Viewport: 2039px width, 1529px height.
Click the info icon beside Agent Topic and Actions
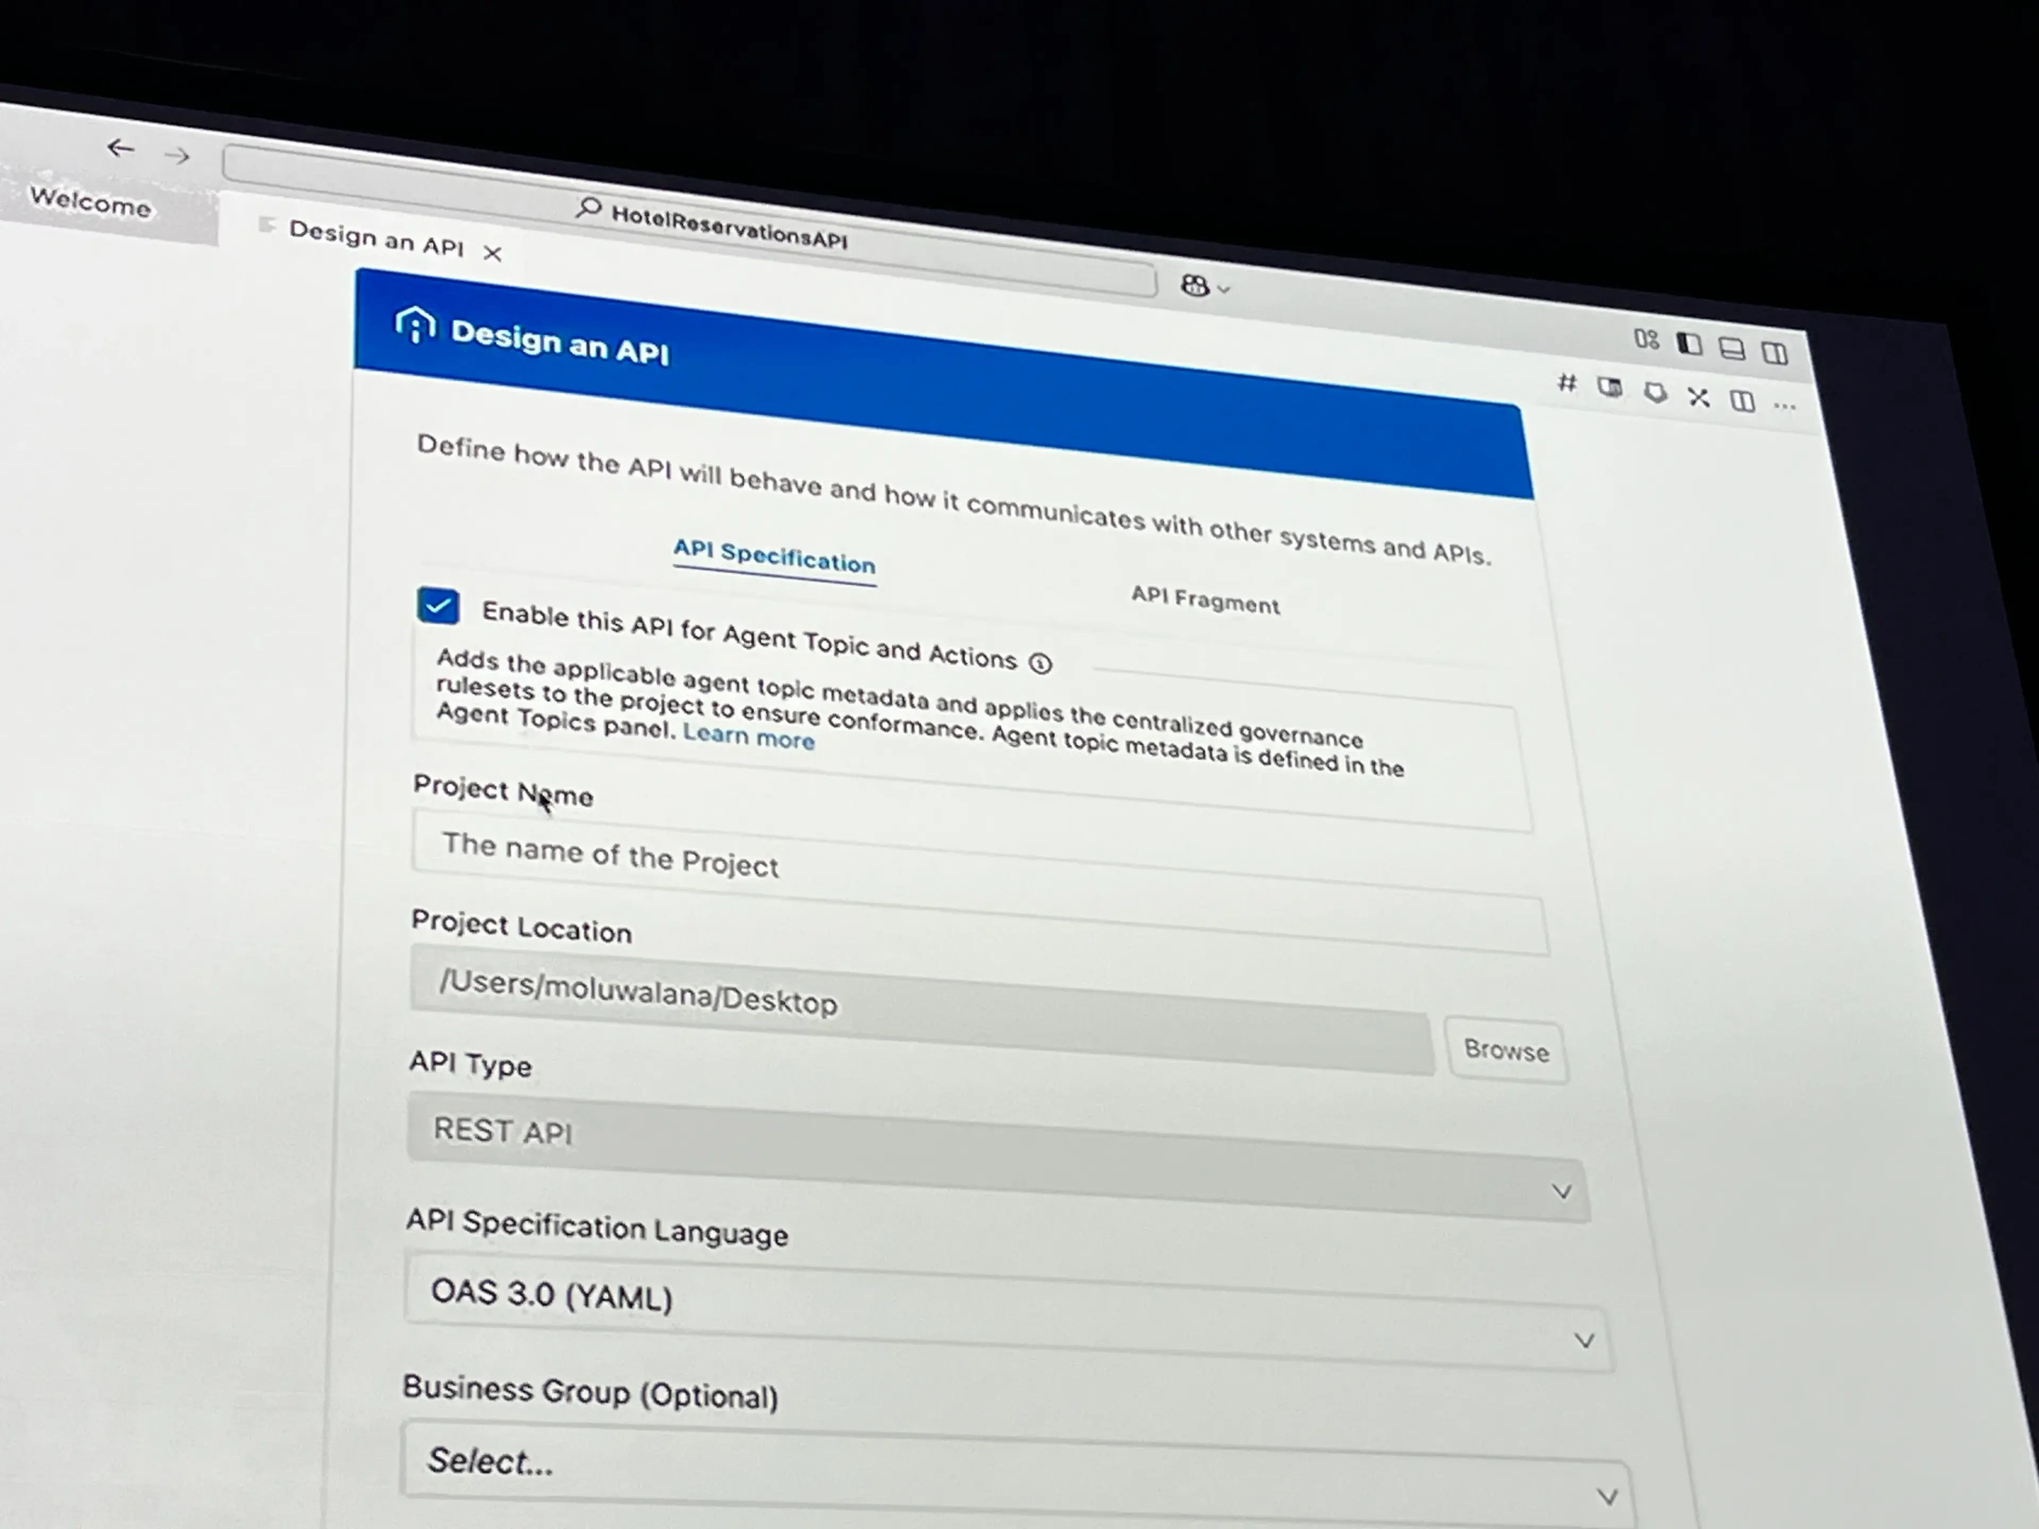1040,663
